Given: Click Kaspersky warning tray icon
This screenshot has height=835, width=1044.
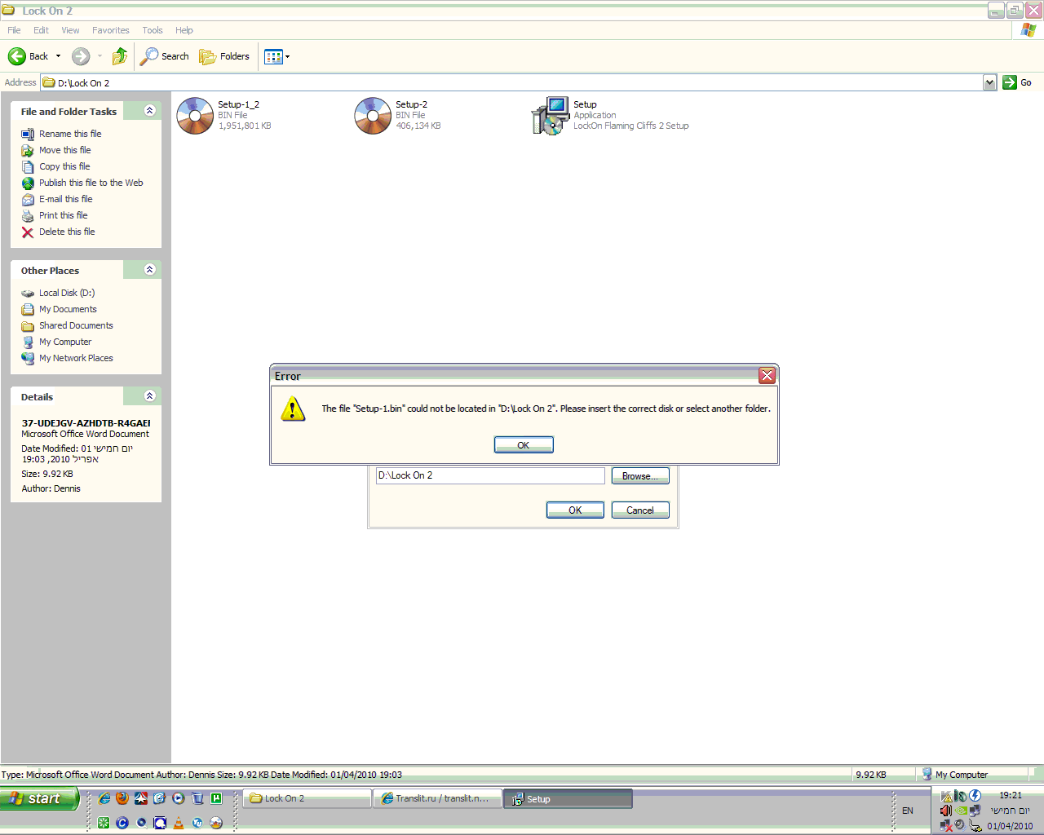Looking at the screenshot, I should tap(946, 796).
